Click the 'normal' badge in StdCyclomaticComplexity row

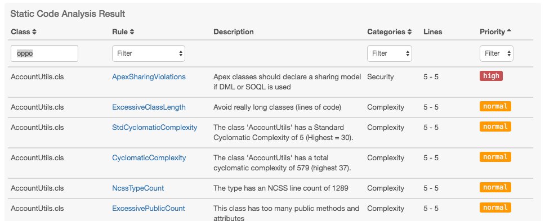click(495, 127)
